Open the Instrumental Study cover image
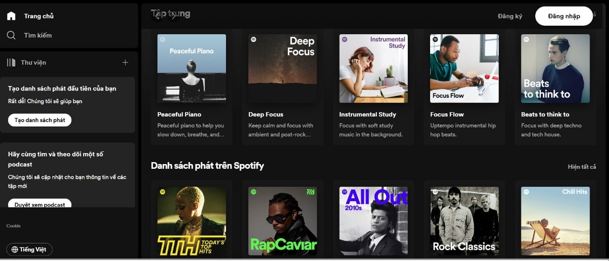The width and height of the screenshot is (609, 261). tap(373, 68)
